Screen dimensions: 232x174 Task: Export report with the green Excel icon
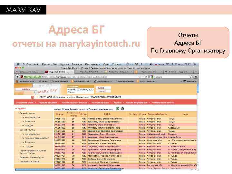(118, 109)
